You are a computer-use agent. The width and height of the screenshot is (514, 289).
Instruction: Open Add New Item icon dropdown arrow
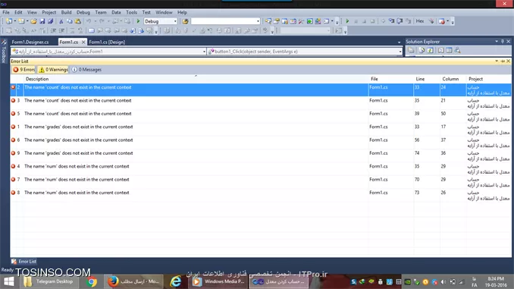(x=27, y=21)
